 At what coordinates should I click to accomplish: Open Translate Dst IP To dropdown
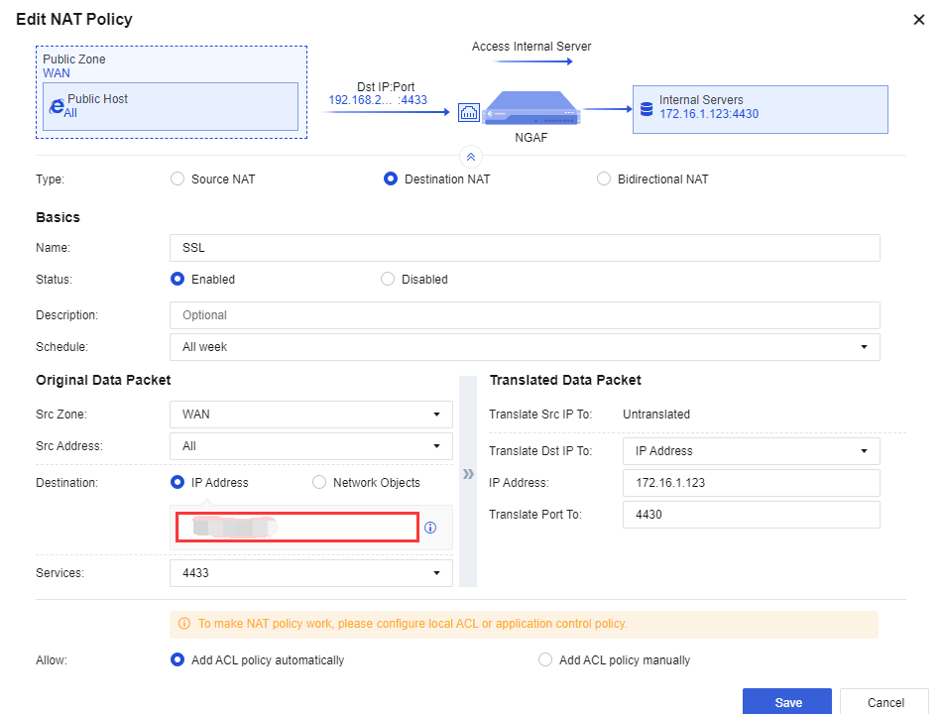pos(751,451)
